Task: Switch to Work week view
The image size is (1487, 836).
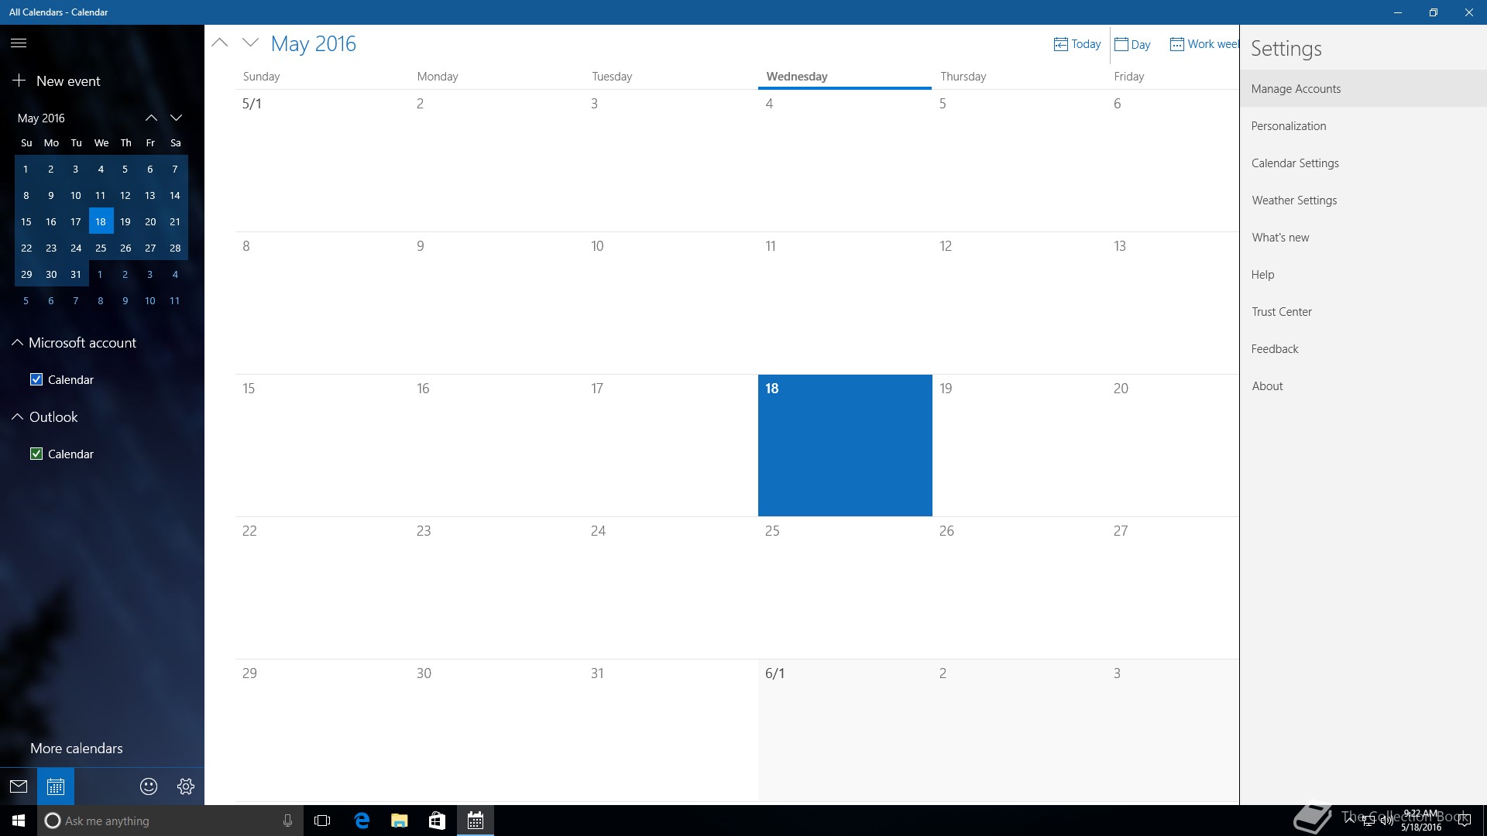Action: point(1204,44)
